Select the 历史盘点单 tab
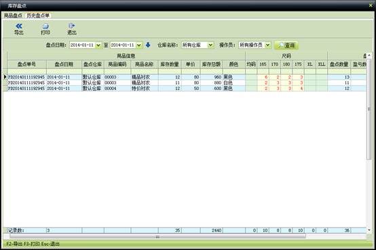 click(38, 16)
